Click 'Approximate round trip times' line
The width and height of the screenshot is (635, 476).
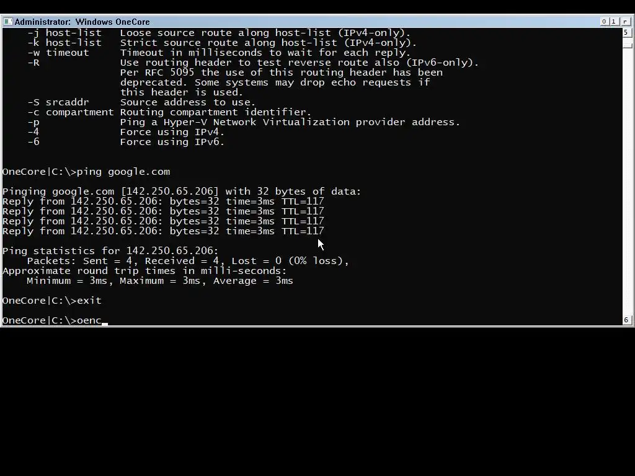pyautogui.click(x=144, y=271)
